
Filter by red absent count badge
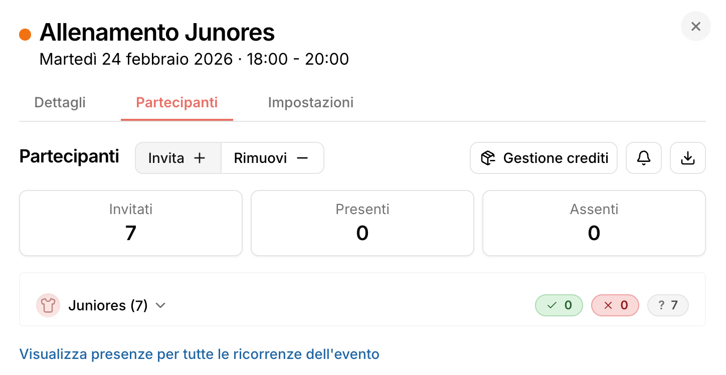(x=615, y=305)
